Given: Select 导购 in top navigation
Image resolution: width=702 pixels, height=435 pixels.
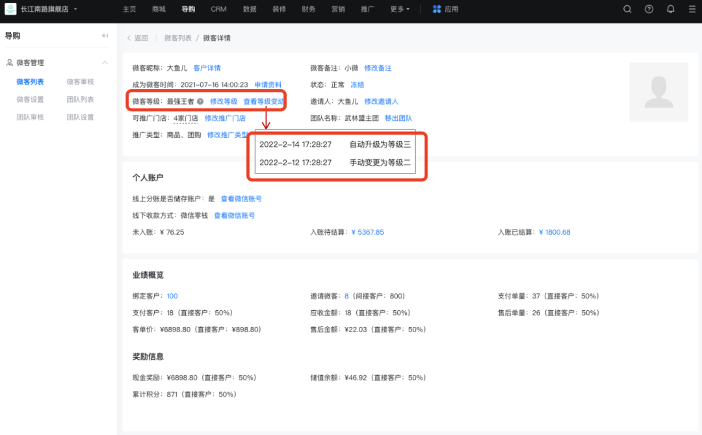Looking at the screenshot, I should (x=188, y=9).
